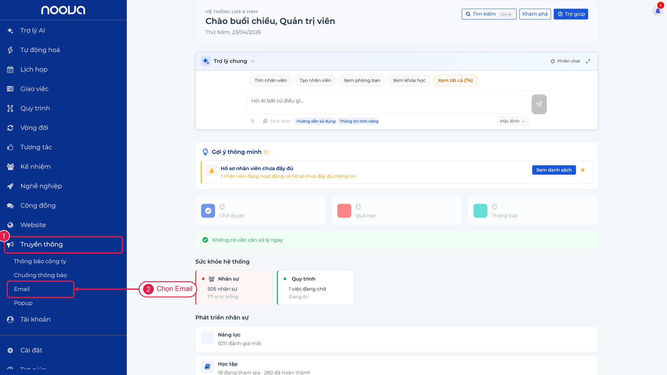Click the Tự động hoá lightning icon
Image resolution: width=667 pixels, height=375 pixels.
pyautogui.click(x=10, y=50)
